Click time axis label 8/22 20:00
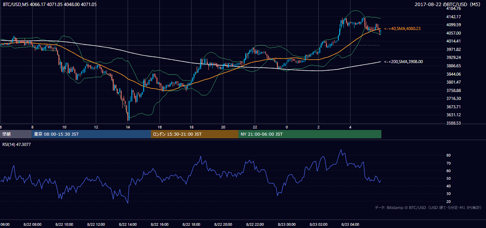 point(223,225)
